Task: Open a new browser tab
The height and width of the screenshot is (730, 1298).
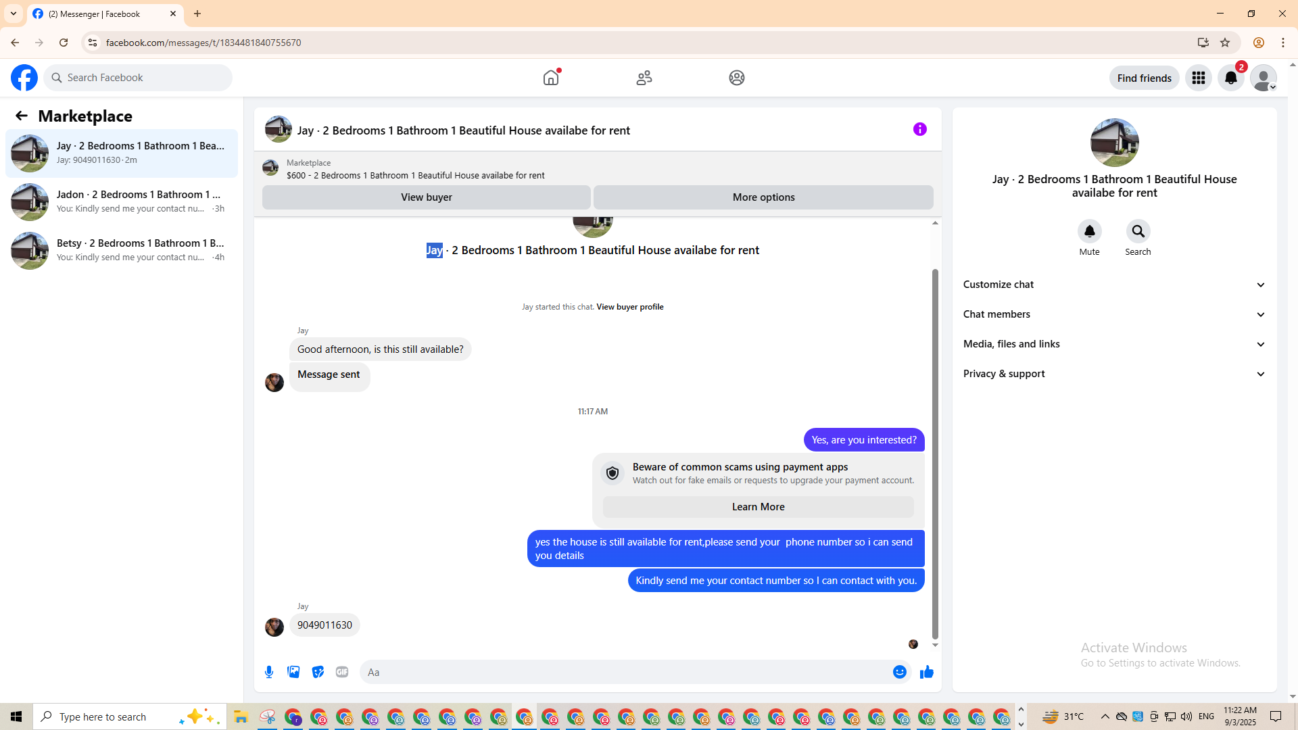Action: click(x=197, y=14)
